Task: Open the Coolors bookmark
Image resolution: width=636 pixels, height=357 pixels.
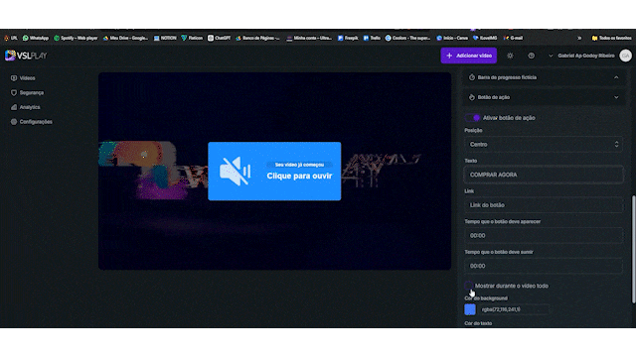Action: [x=407, y=38]
